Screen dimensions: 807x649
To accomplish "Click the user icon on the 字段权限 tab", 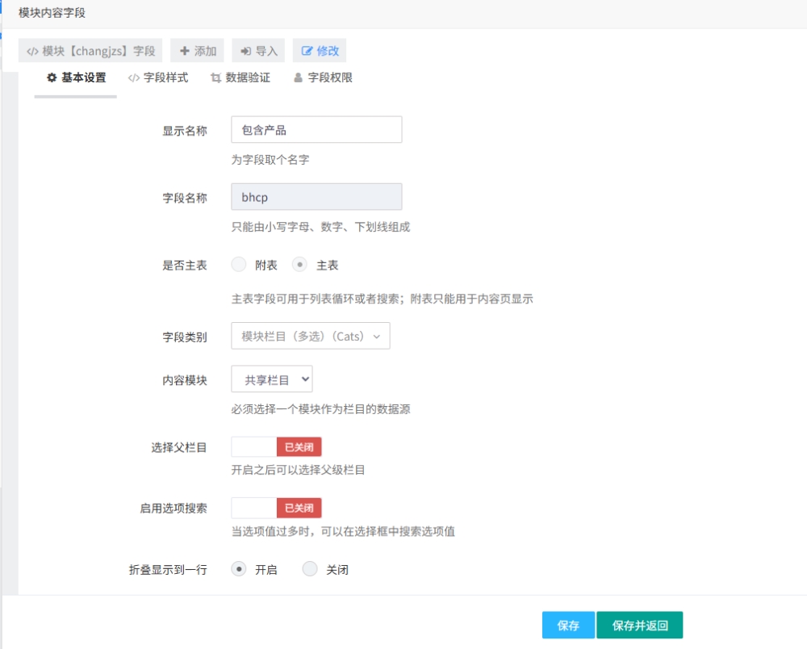I will pos(298,78).
